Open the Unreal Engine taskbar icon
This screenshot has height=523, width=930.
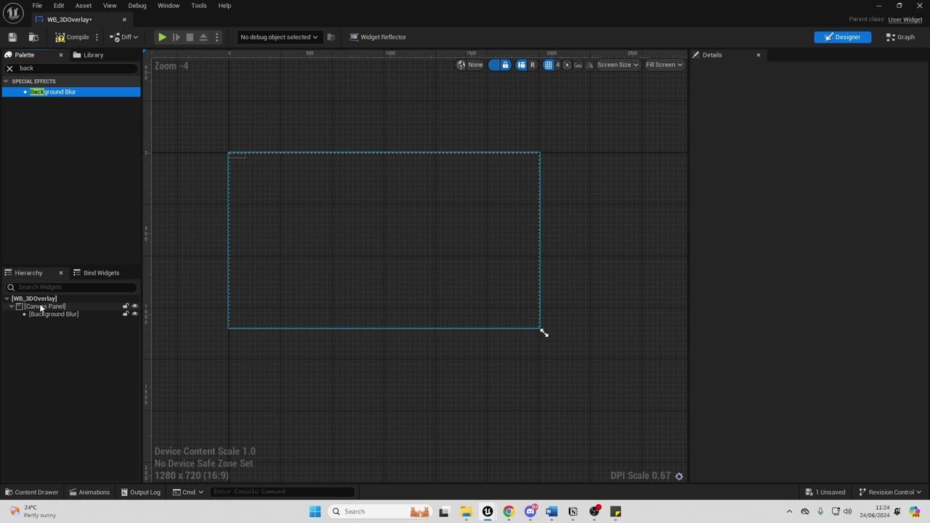point(488,511)
